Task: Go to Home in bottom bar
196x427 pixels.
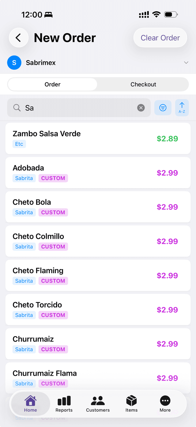Action: [31, 404]
